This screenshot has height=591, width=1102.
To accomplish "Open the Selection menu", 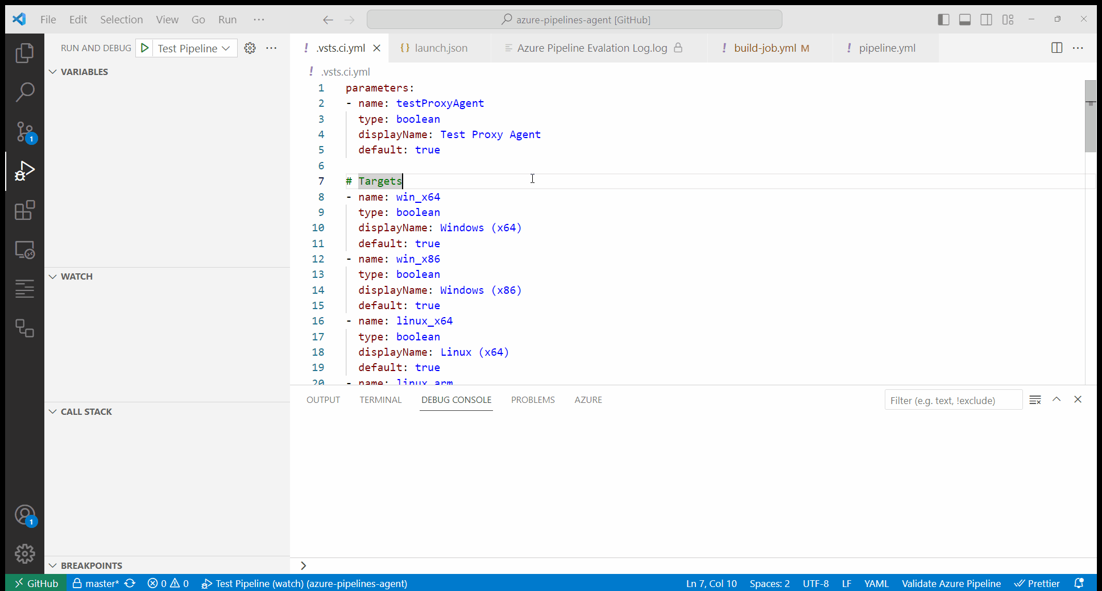I will [122, 20].
